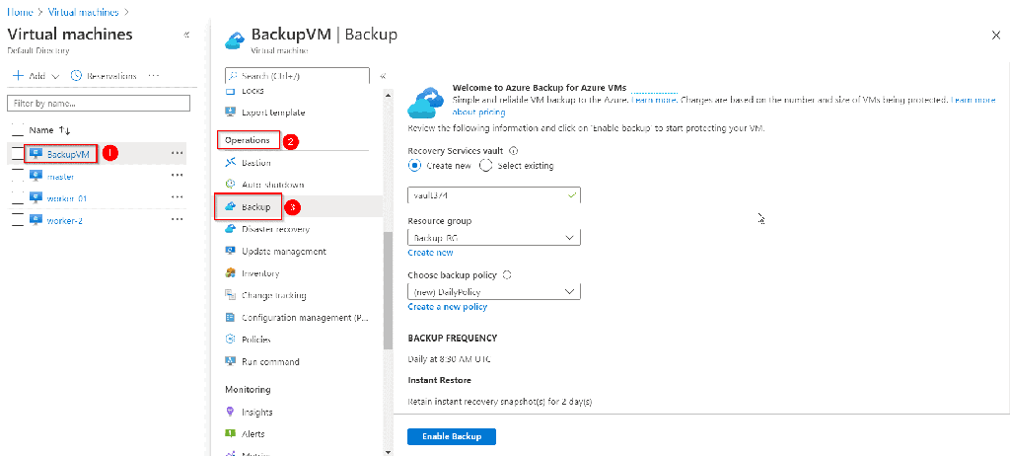
Task: Expand the Add dropdown arrow
Action: tap(55, 76)
